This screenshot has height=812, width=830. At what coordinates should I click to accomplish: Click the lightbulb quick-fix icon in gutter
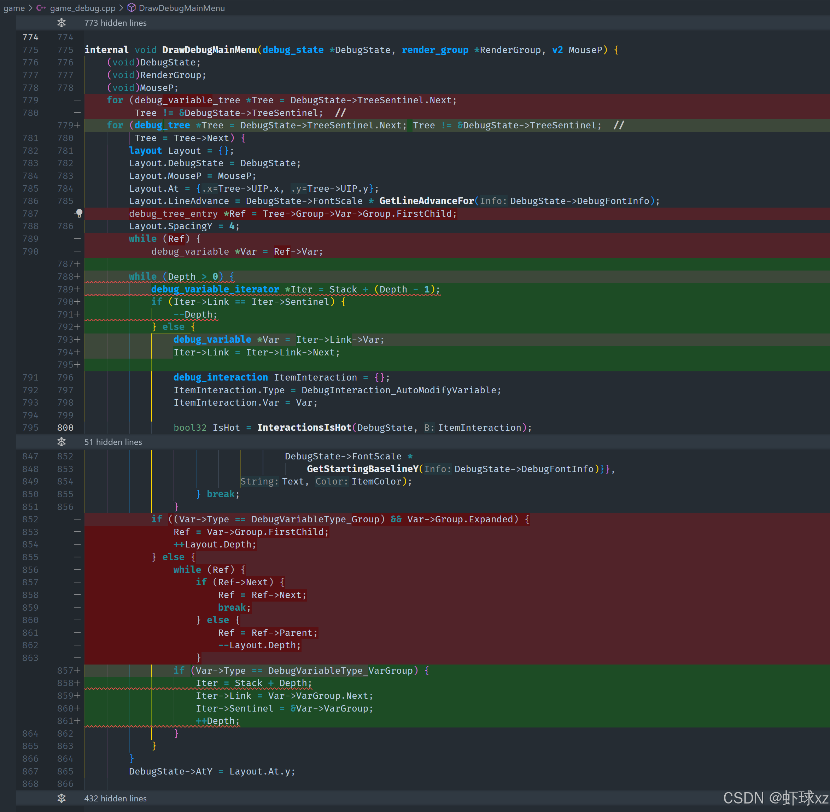[79, 213]
